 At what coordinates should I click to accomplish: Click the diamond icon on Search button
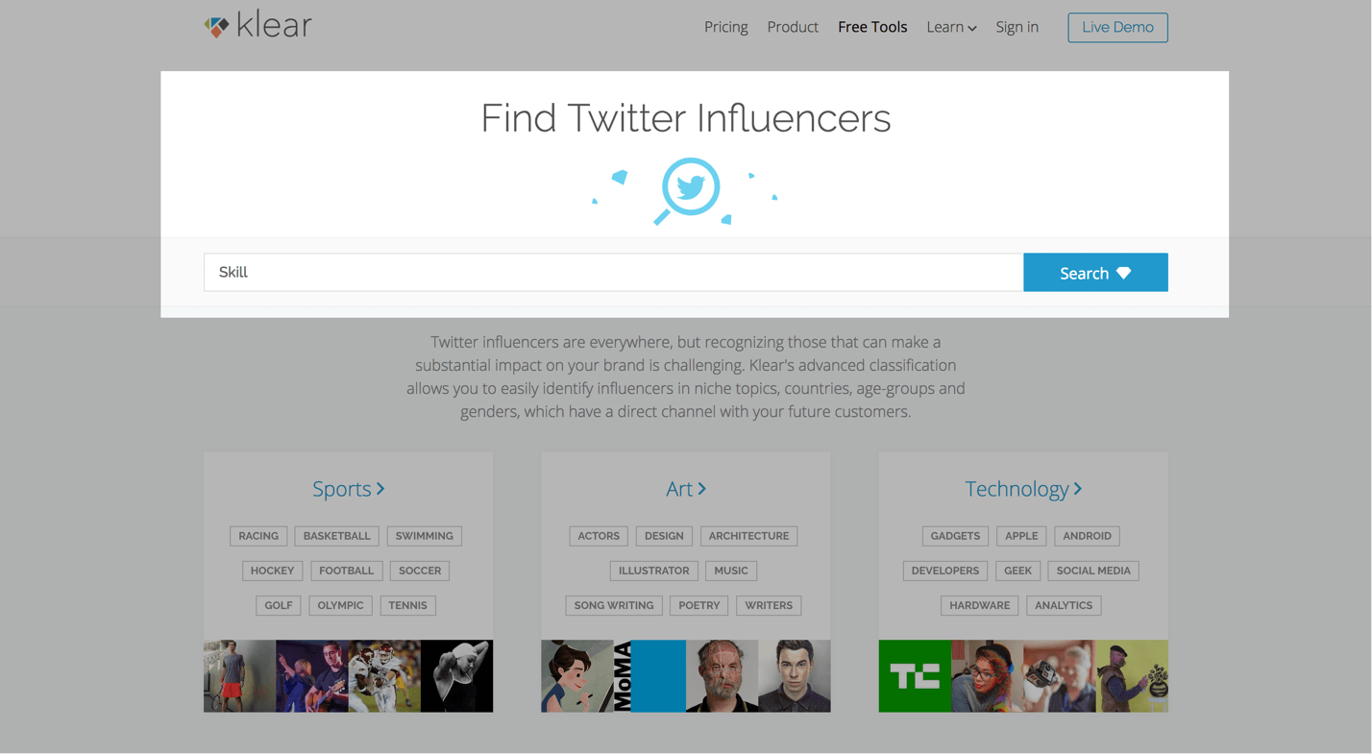[x=1123, y=273]
